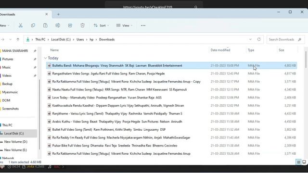Open DCIM folder in sidebar
Image resolution: width=308 pixels, height=173 pixels.
[6, 100]
